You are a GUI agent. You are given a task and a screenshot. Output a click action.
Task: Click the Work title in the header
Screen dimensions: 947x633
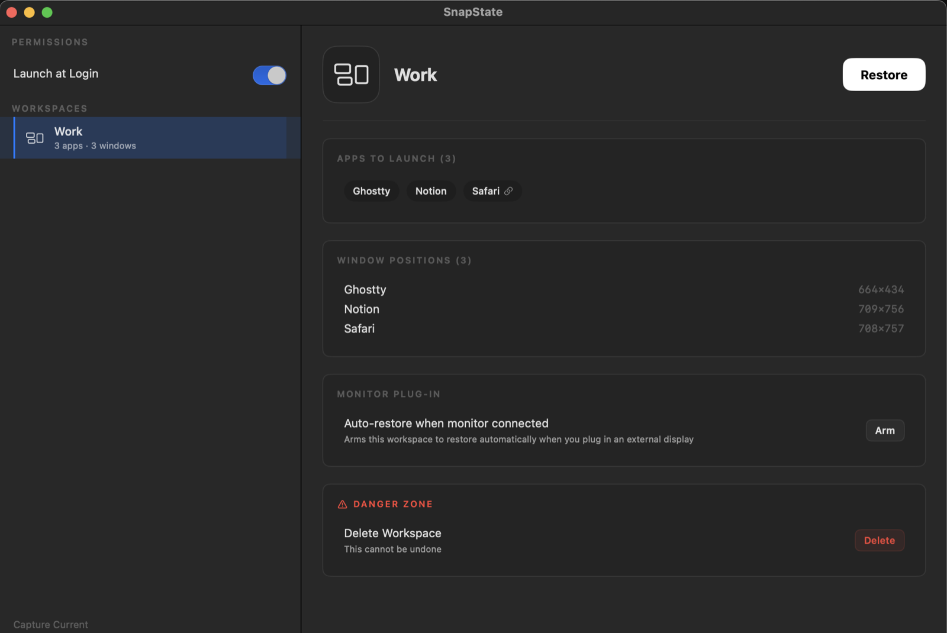click(415, 75)
